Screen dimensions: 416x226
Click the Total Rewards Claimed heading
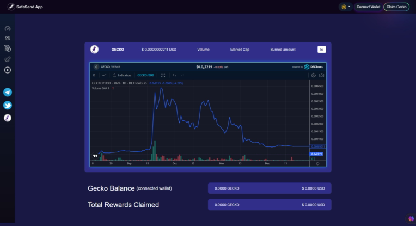tap(124, 205)
